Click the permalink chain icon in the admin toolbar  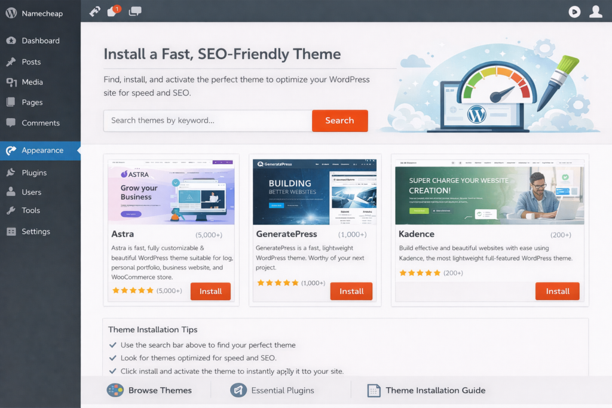93,11
